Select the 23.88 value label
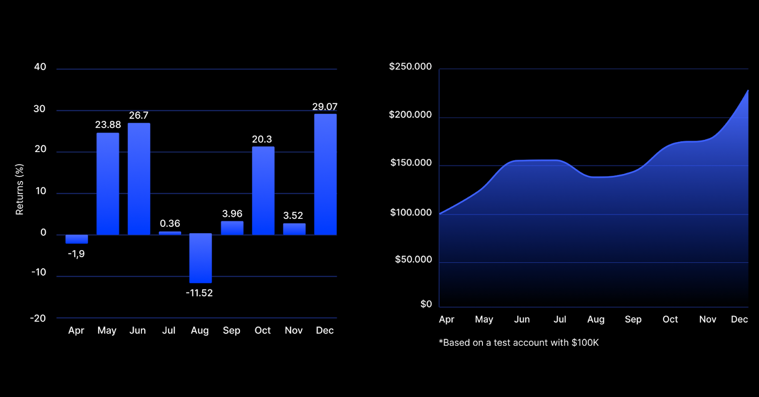Screen dimensions: 759x397 [108, 125]
